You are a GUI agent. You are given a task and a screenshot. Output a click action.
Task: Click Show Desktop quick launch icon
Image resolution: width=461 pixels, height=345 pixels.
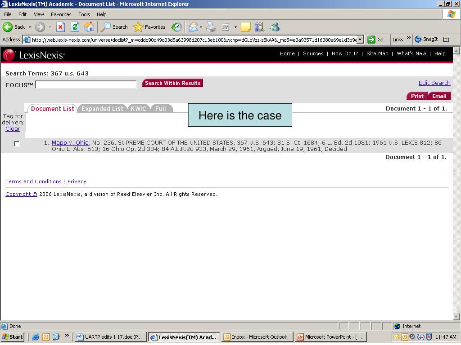(56, 337)
